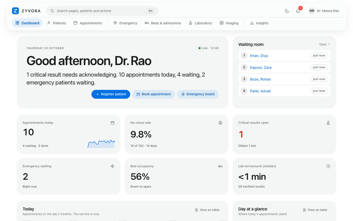Open the Appointments tab
This screenshot has height=221, width=353.
click(88, 23)
